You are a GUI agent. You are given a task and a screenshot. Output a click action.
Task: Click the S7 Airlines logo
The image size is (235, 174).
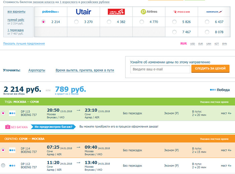tap(149, 12)
